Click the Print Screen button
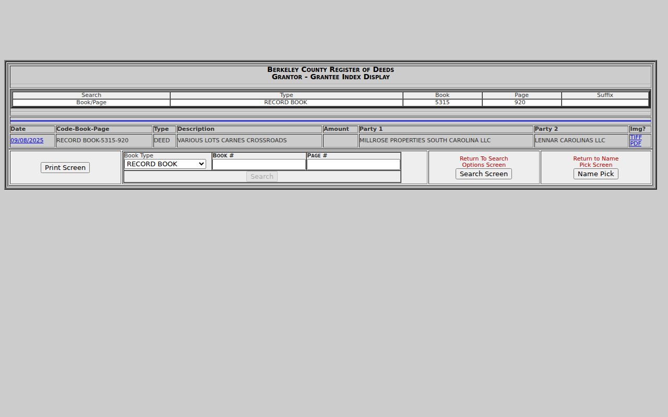The image size is (668, 417). pos(65,167)
